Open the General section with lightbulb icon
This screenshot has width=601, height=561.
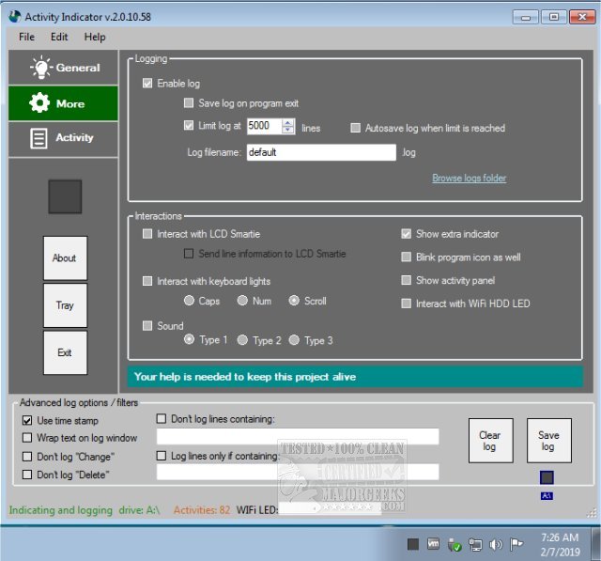click(63, 68)
